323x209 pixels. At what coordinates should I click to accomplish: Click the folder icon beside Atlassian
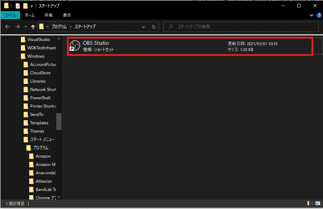[31, 181]
